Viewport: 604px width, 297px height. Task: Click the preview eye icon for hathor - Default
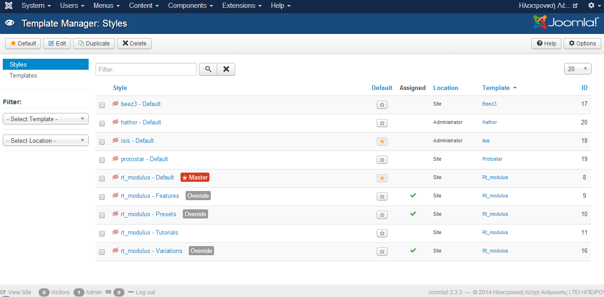(116, 122)
